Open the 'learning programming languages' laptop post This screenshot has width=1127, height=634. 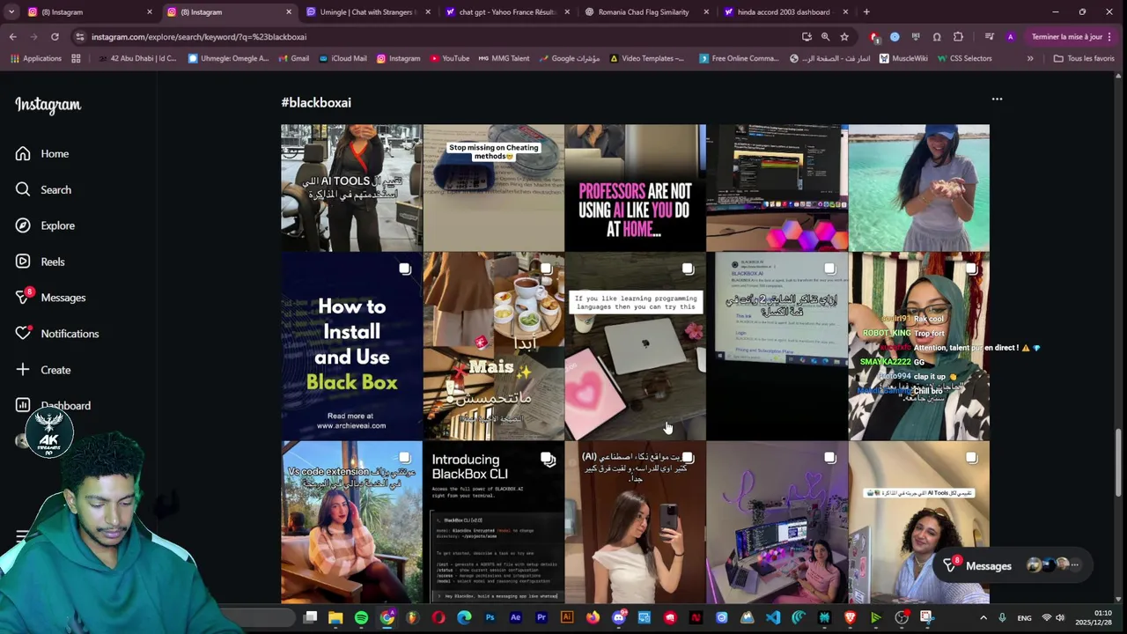pyautogui.click(x=635, y=346)
